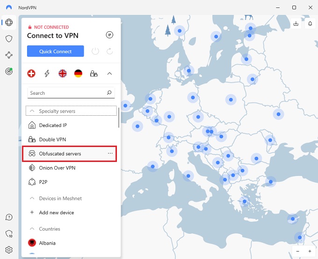Click the server list scrollbar
Viewport: 318px width, 259px height.
[x=119, y=118]
